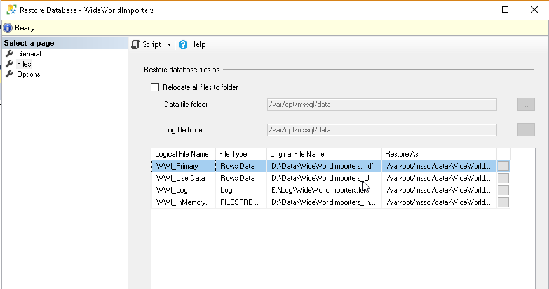
Task: Open the Script dropdown arrow
Action: pos(169,45)
